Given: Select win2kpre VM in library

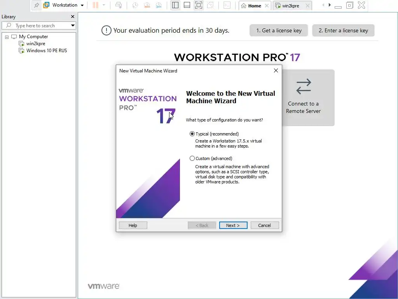Looking at the screenshot, I should (36, 44).
